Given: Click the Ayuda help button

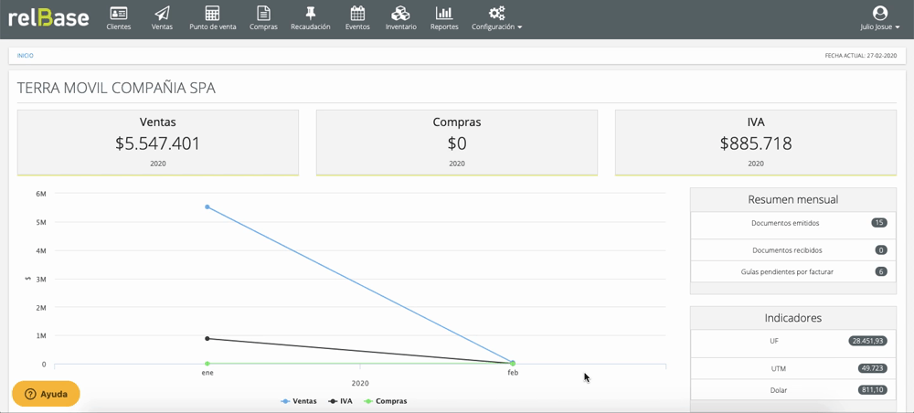Looking at the screenshot, I should pos(46,394).
